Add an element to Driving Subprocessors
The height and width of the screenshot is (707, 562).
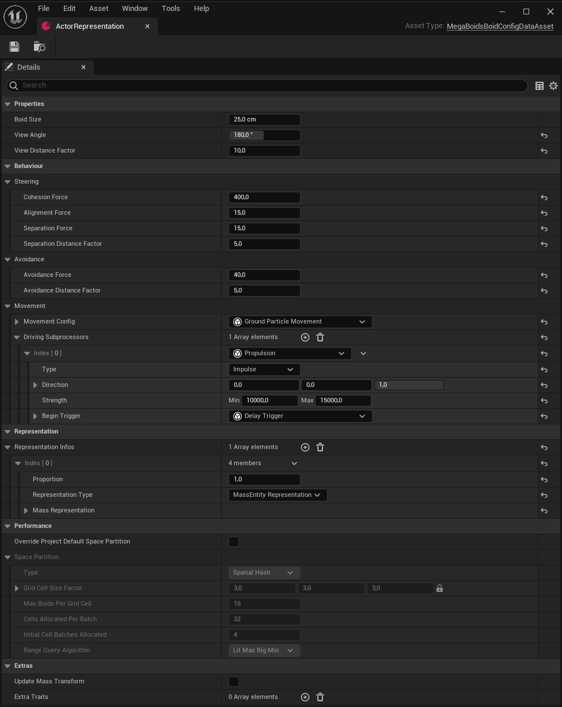(x=305, y=337)
